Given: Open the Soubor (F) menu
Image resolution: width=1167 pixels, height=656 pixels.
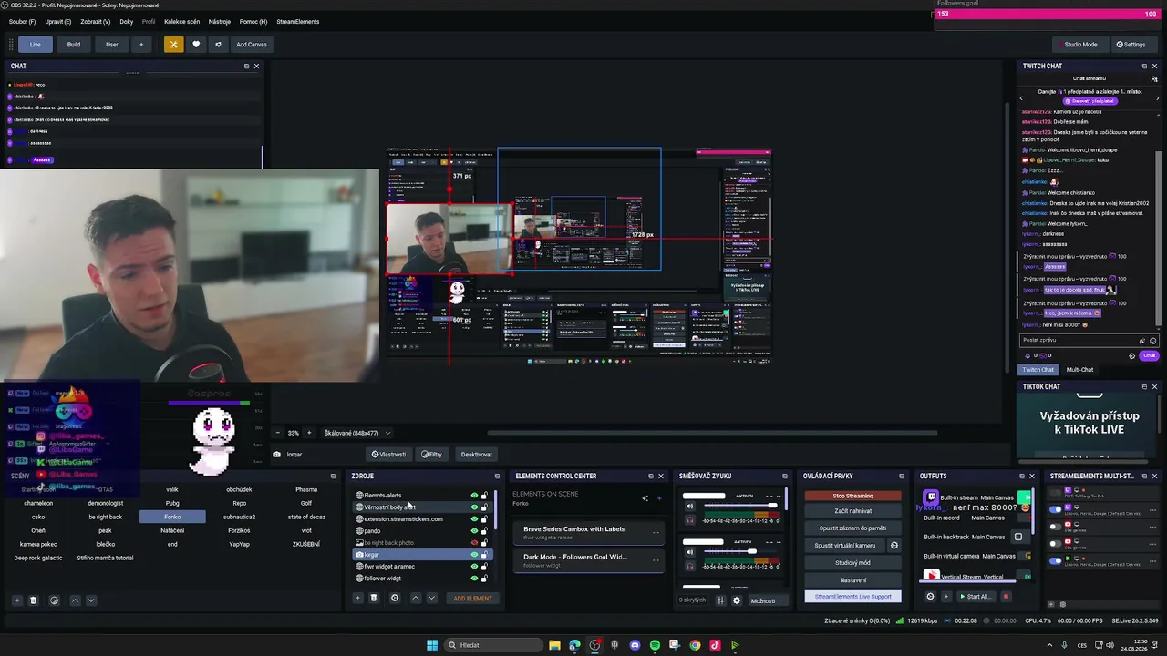Looking at the screenshot, I should click(22, 22).
